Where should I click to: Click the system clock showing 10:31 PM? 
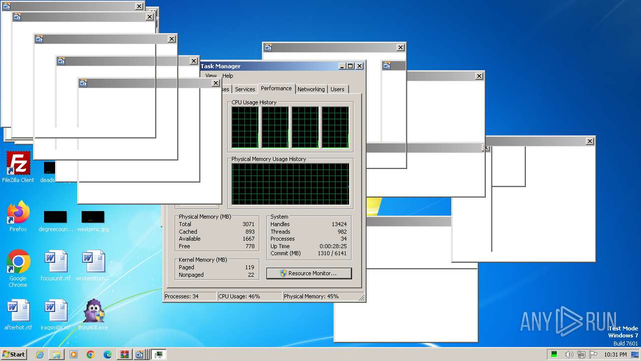(615, 354)
